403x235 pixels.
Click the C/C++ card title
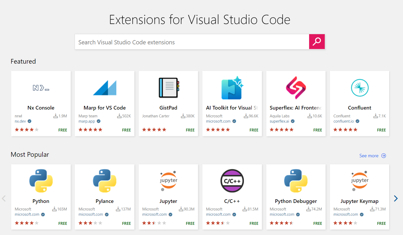pyautogui.click(x=232, y=201)
